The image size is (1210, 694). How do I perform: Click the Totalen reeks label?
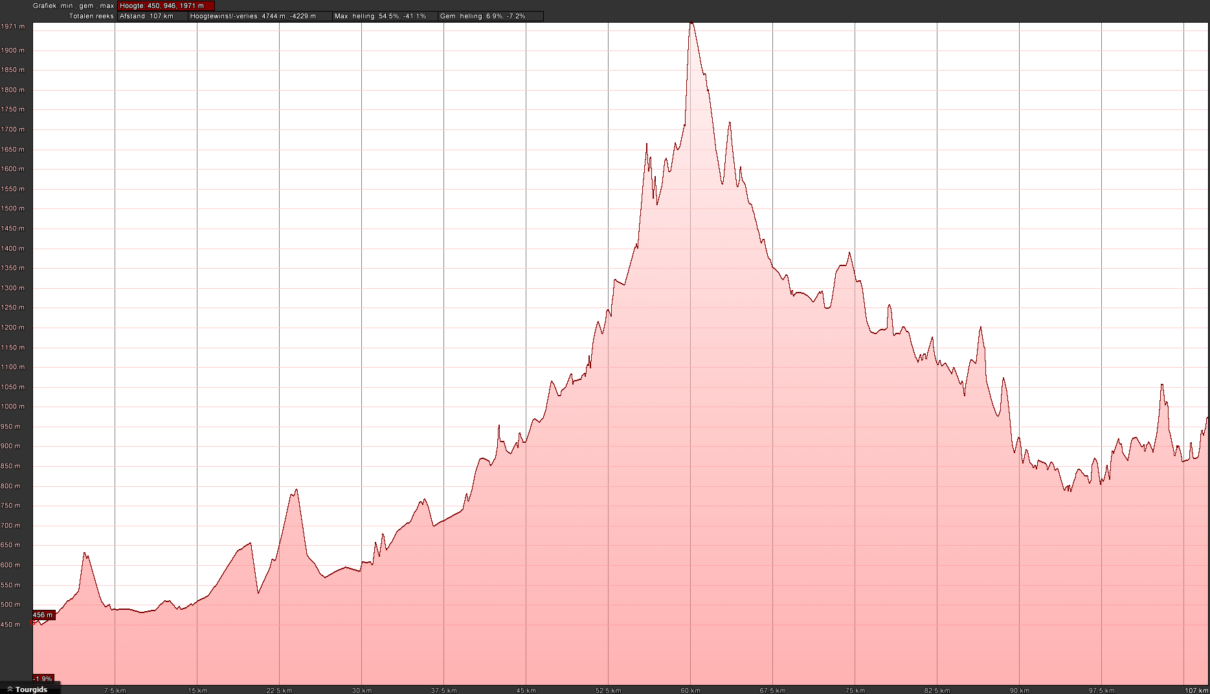point(91,16)
